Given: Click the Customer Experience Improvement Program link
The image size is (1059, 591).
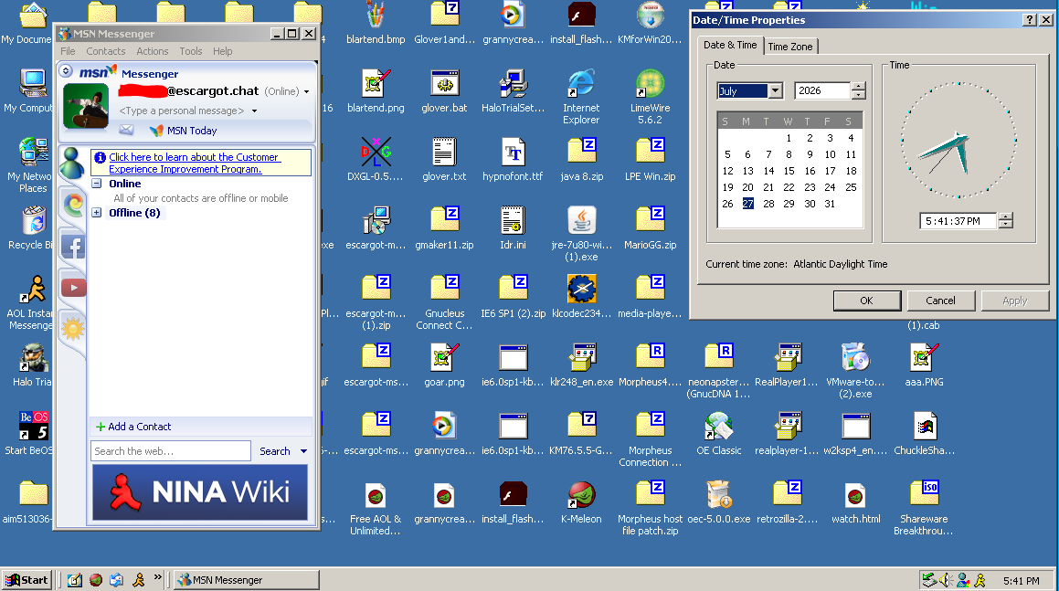Looking at the screenshot, I should (193, 163).
